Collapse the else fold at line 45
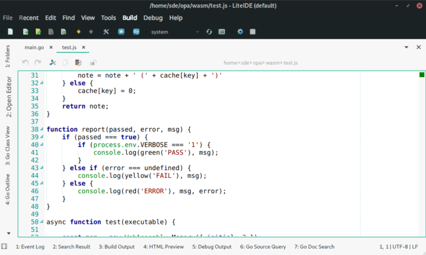Viewport: 426px width, 255px height. (41, 183)
